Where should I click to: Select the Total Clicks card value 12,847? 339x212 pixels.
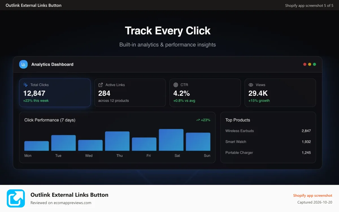(x=34, y=93)
